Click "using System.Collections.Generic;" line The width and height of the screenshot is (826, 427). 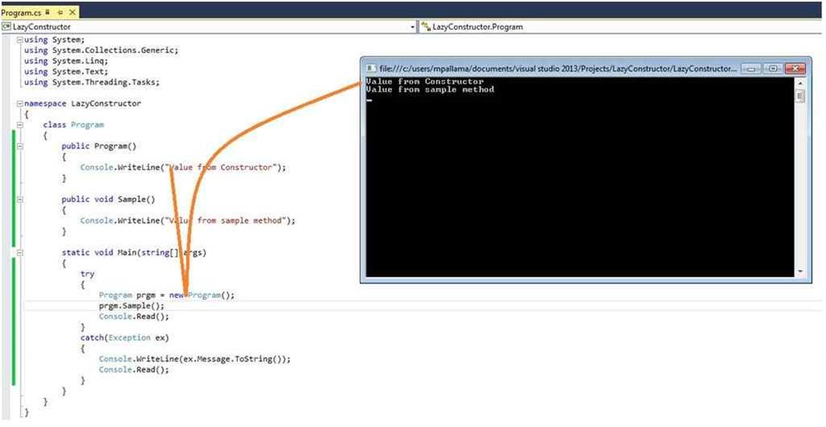pyautogui.click(x=102, y=51)
